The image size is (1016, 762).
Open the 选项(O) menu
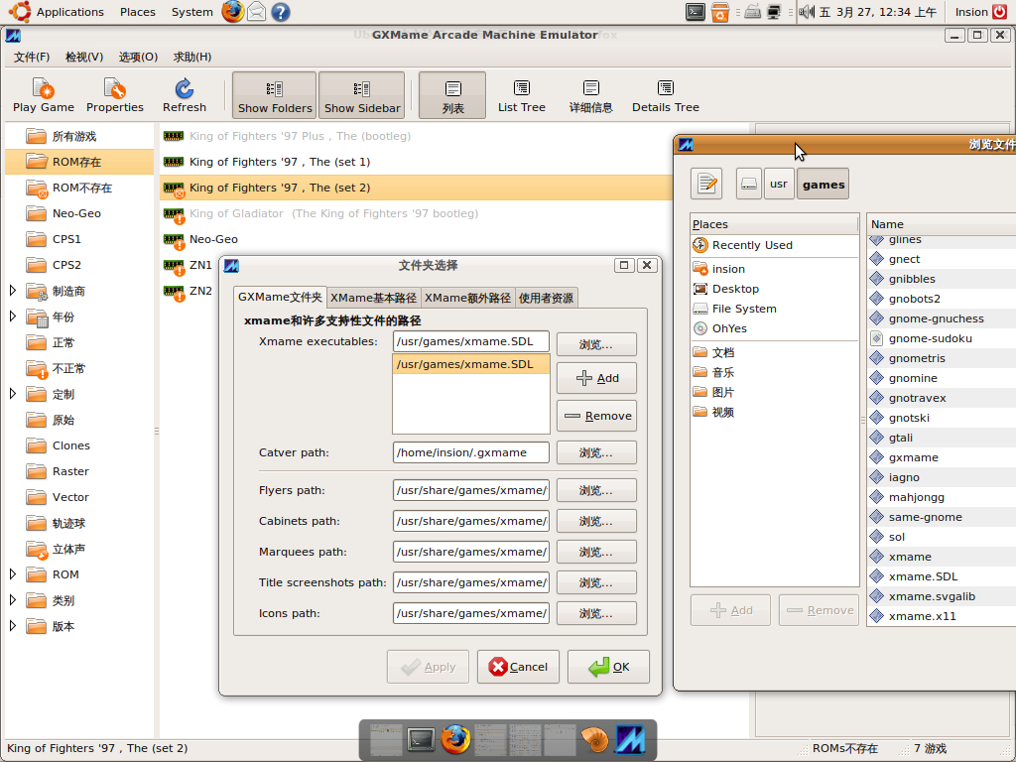tap(138, 57)
